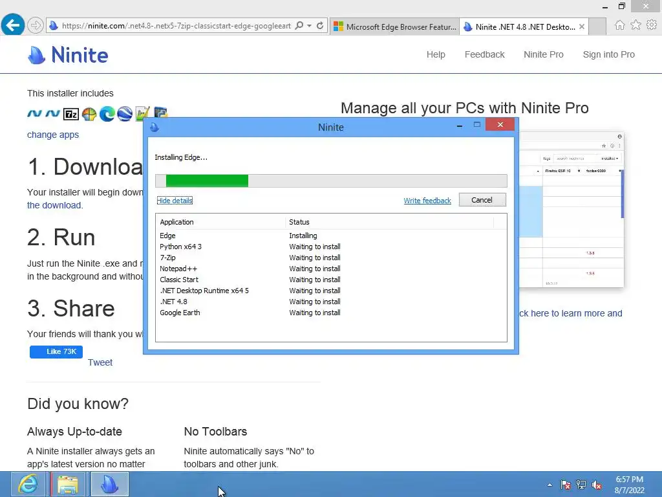The image size is (662, 497).
Task: Click the Ninite Pro dashboard preview image
Action: pyautogui.click(x=571, y=209)
